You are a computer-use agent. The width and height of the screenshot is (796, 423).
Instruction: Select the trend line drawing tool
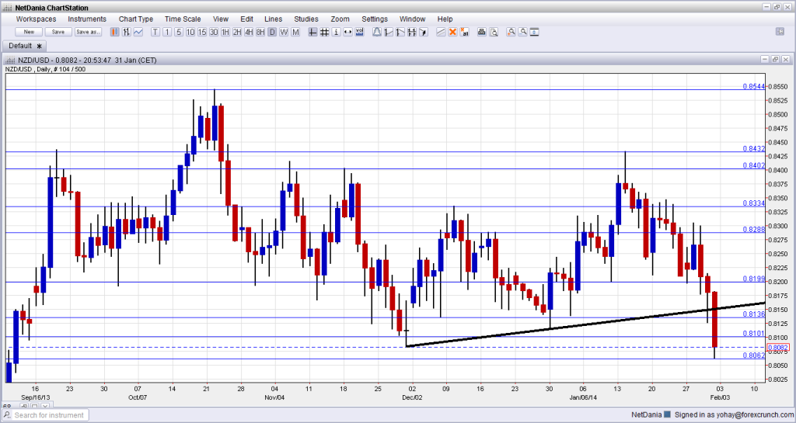click(442, 32)
